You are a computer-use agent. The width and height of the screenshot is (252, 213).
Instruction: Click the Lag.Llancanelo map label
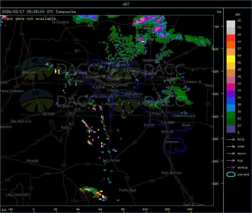coord(18,195)
